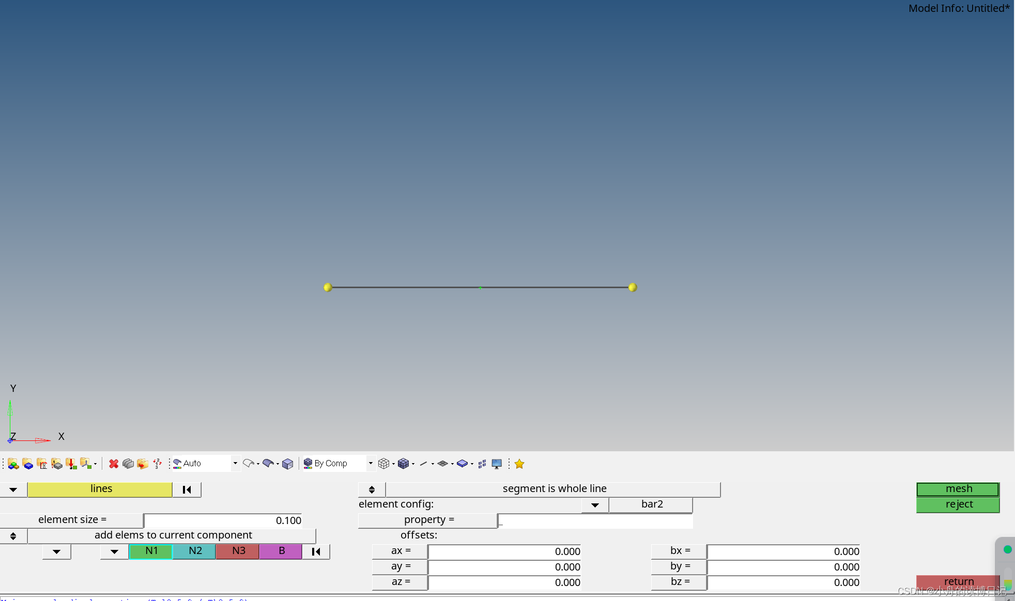Click the lines component tab label

coord(100,488)
